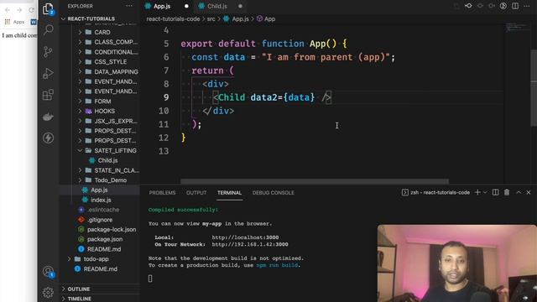Open .gitignore in the file tree

click(100, 220)
